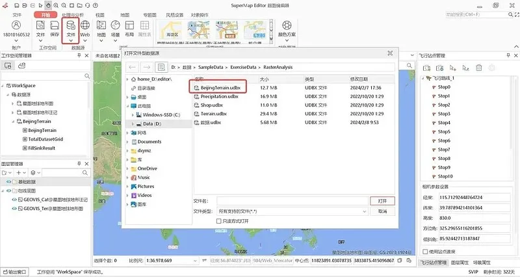Viewport: 520px width, 277px height.
Task: Click the 文件名 input field
Action: coord(292,201)
